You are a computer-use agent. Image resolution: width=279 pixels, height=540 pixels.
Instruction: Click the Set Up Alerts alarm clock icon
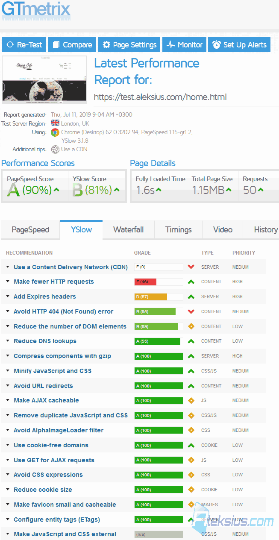tap(217, 44)
